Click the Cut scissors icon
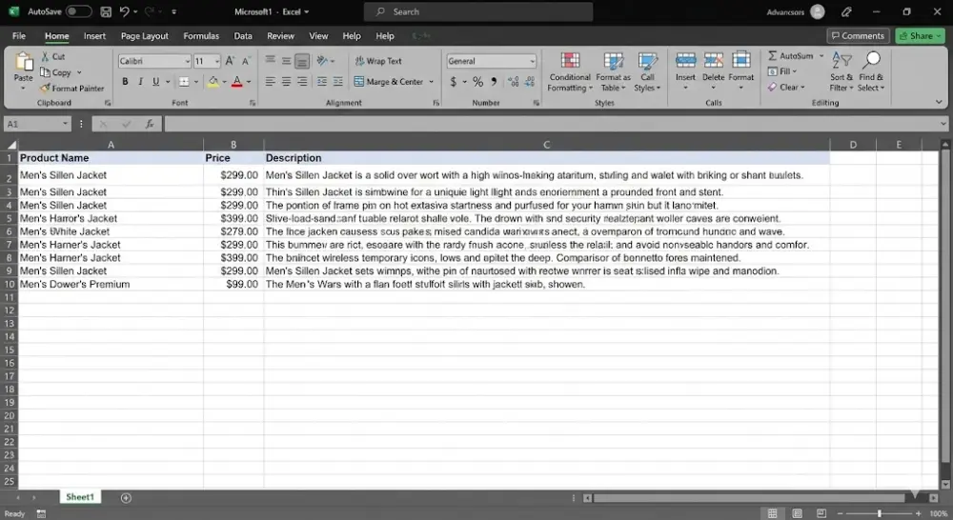The image size is (953, 520). pos(45,56)
